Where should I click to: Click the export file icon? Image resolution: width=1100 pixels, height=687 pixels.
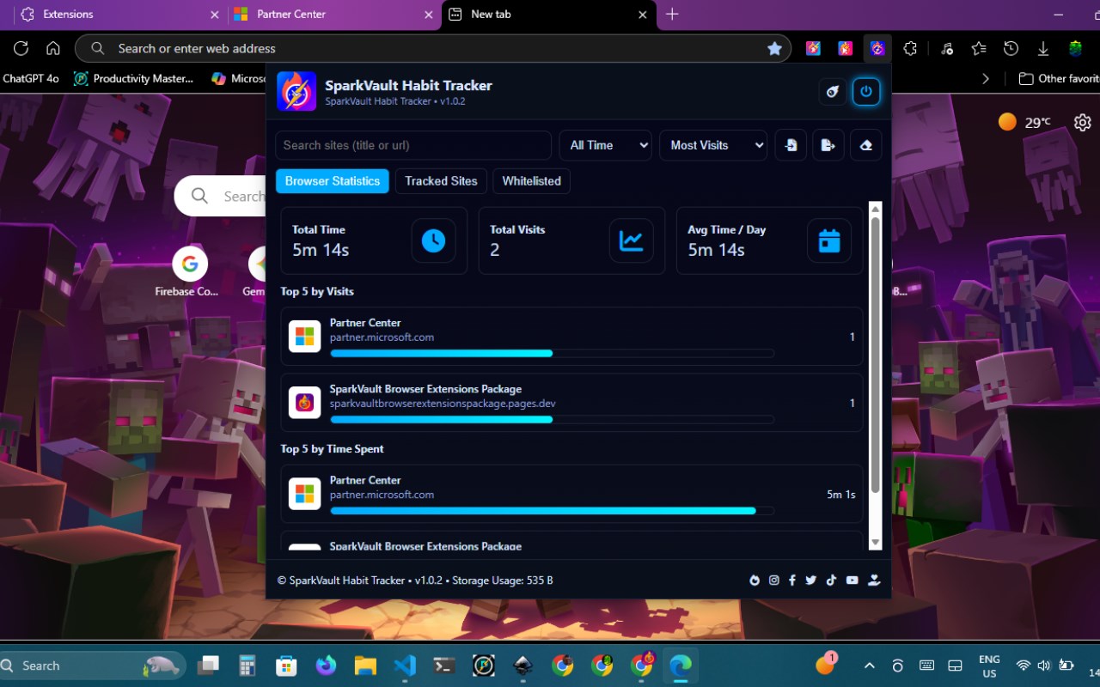pyautogui.click(x=828, y=145)
